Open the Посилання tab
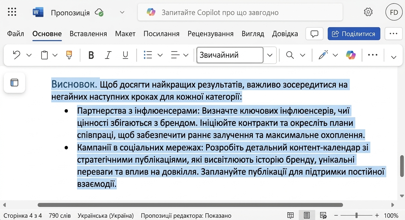Image resolution: width=405 pixels, height=220 pixels. coord(161,34)
